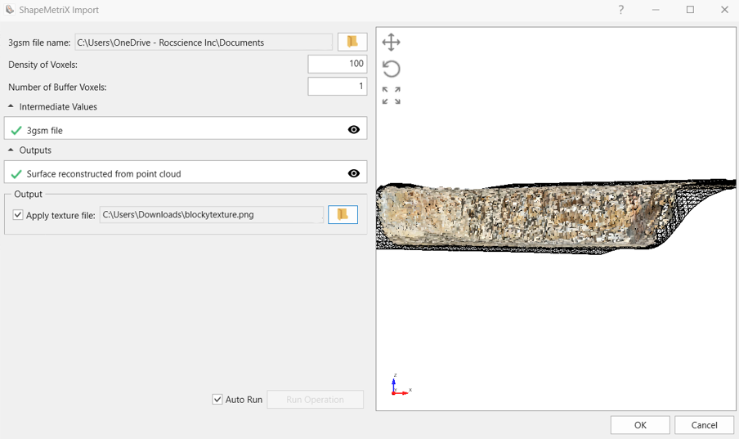Click the Apply texture file label

pos(60,216)
